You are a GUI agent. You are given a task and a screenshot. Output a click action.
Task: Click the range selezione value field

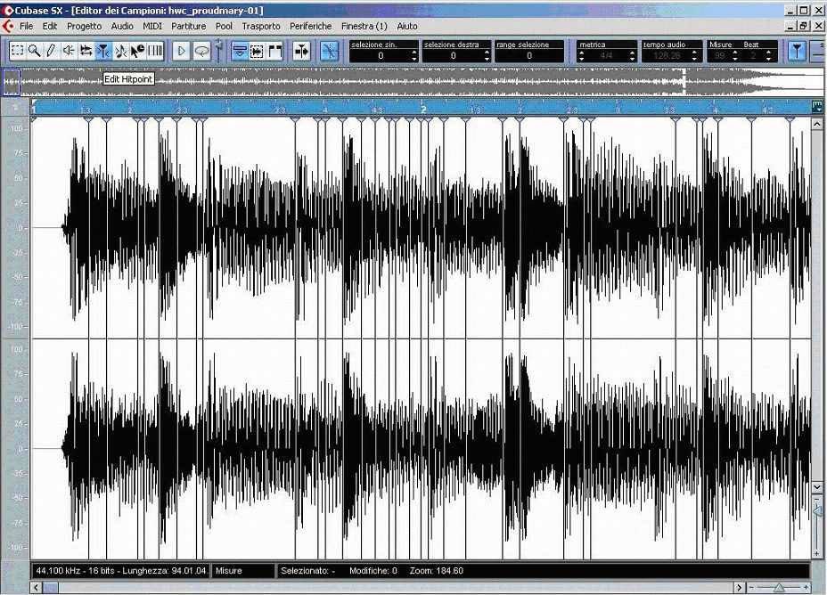(x=528, y=55)
